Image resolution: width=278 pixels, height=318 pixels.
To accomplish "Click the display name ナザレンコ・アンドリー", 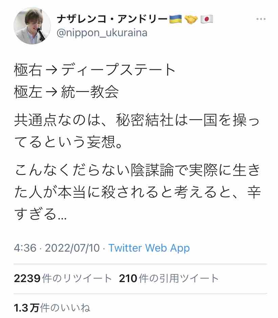I will (x=112, y=19).
